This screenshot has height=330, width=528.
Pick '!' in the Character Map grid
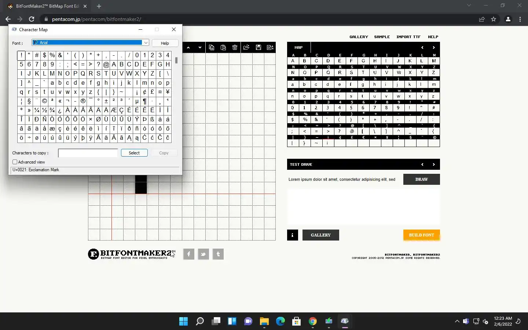[21, 55]
